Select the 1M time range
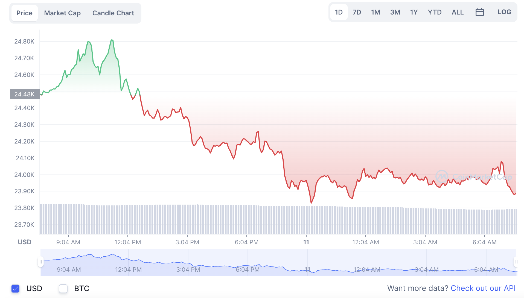Screen dimensions: 524x298 375,12
